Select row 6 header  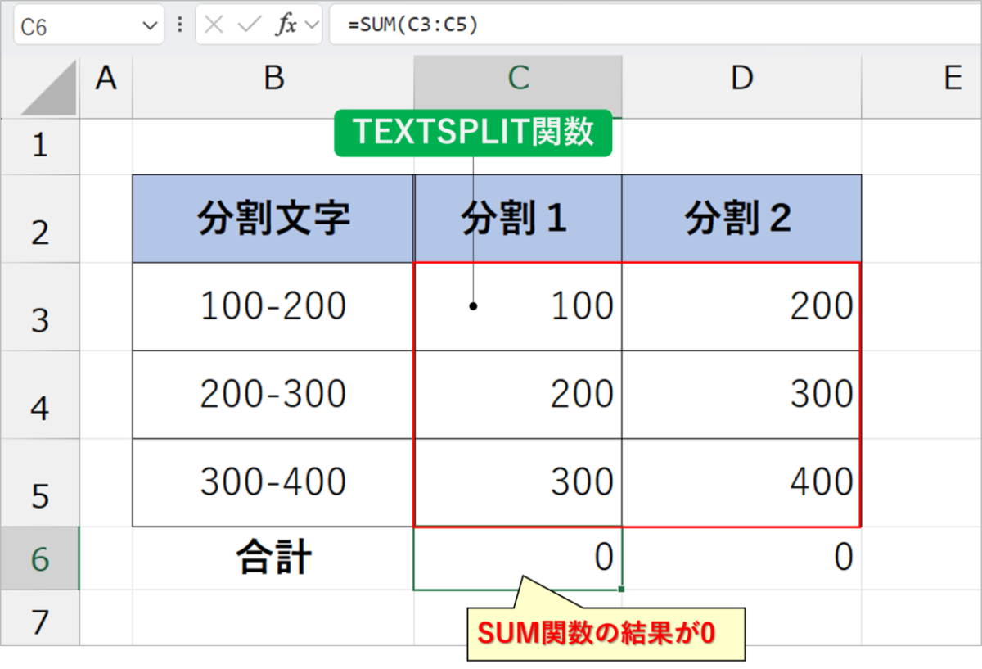point(41,558)
